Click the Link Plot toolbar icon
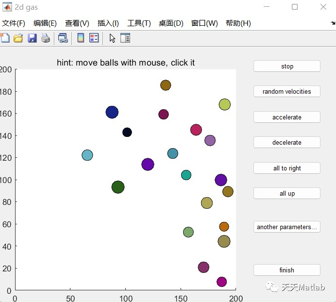Viewport: 336px width, 302px height. tap(63, 38)
